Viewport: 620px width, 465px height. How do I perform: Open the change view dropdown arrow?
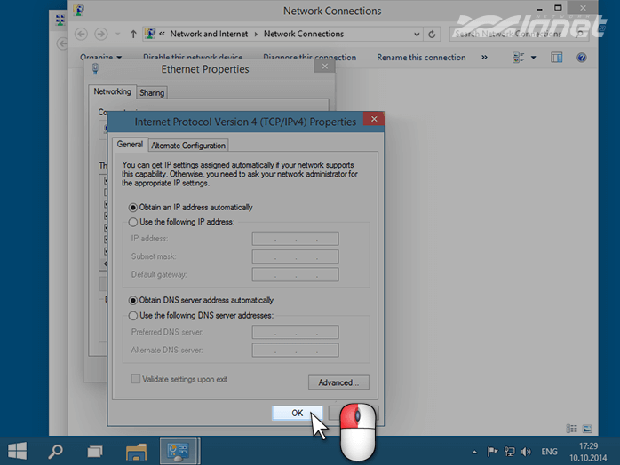533,58
